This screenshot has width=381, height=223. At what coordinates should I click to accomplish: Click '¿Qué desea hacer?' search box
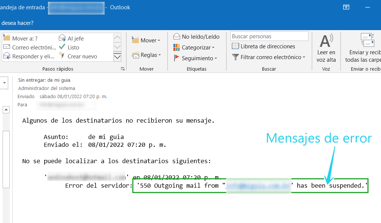(17, 23)
